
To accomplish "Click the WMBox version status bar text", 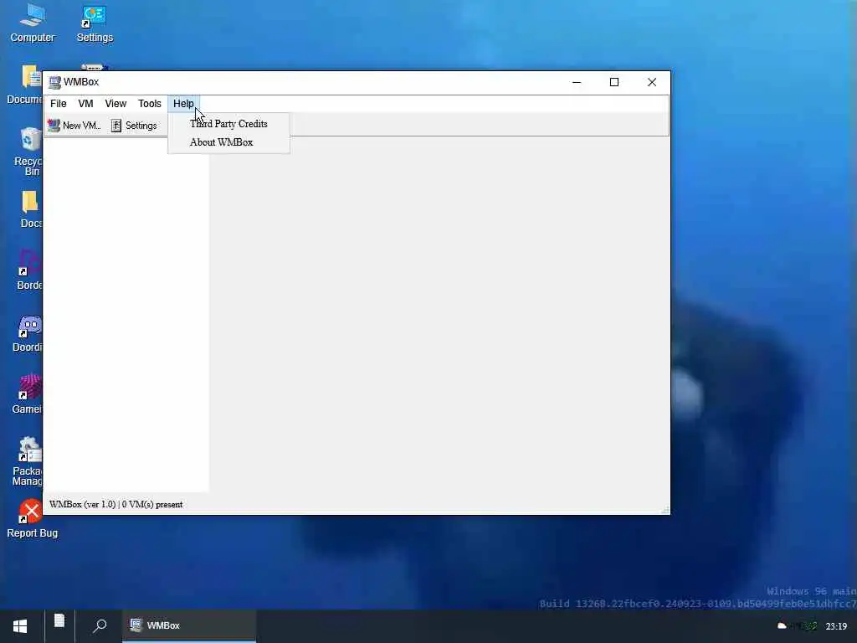I will click(115, 504).
